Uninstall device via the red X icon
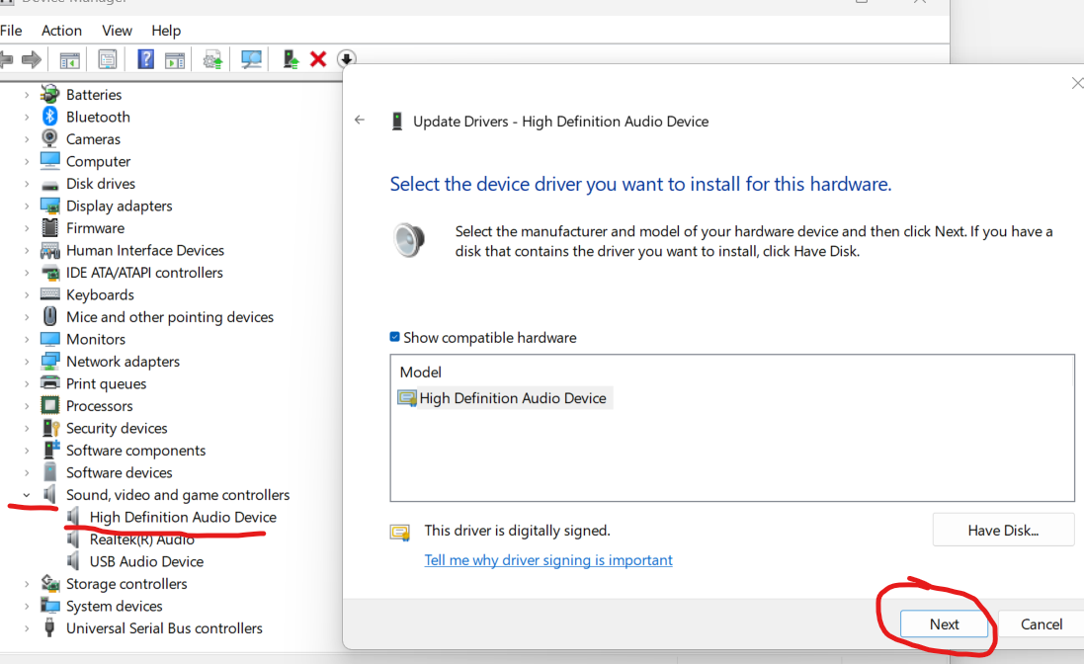Screen dimensions: 1084x664 (x=318, y=59)
